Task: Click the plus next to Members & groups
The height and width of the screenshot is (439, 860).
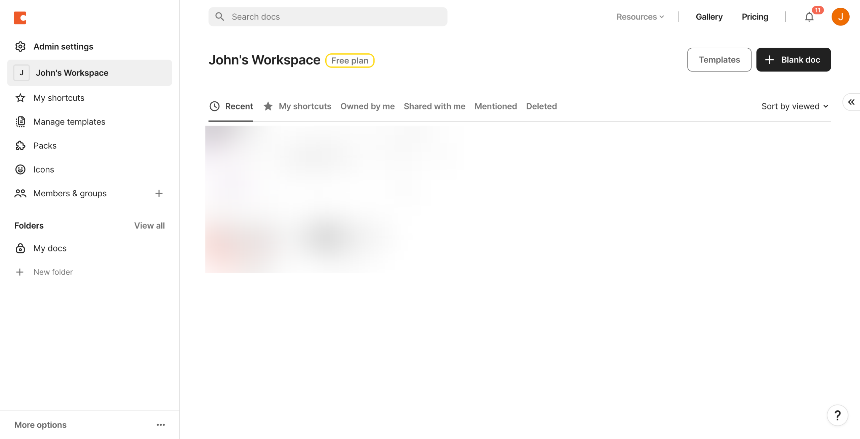Action: [159, 193]
